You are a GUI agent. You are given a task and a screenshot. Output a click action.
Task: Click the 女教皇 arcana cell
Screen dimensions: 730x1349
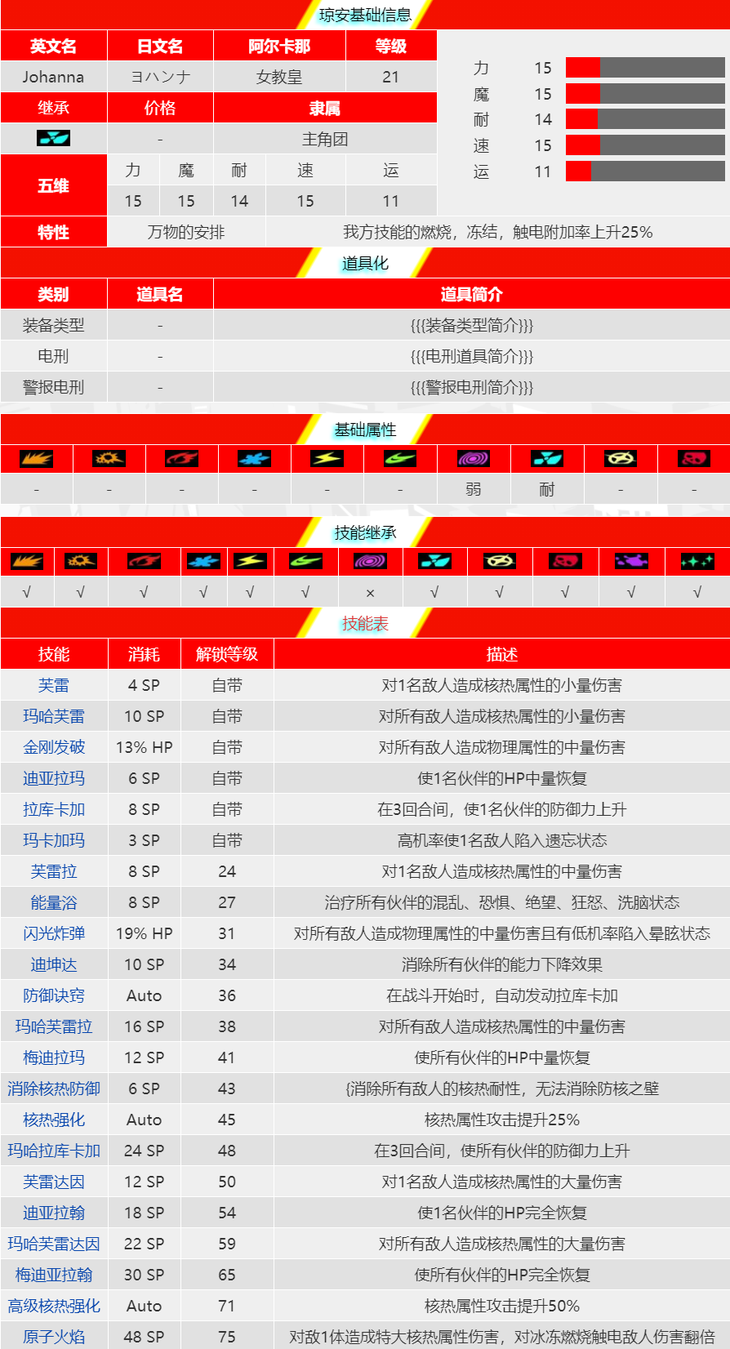[x=279, y=77]
